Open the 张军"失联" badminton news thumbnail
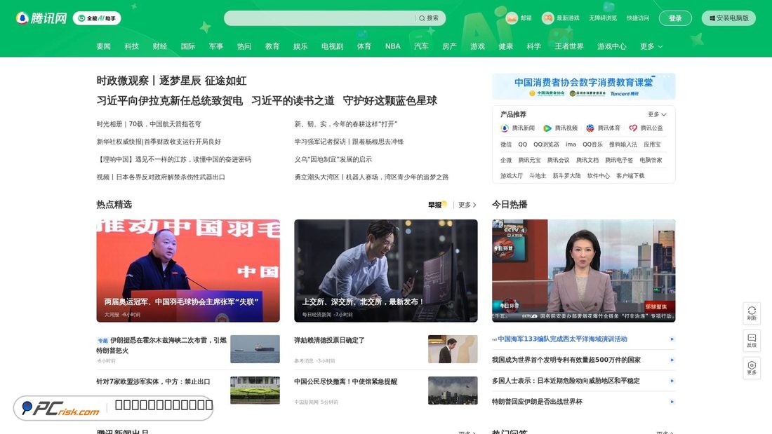772x434 pixels. (x=188, y=271)
